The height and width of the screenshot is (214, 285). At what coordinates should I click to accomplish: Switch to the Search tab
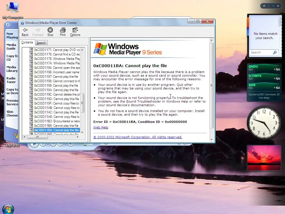pos(41,43)
